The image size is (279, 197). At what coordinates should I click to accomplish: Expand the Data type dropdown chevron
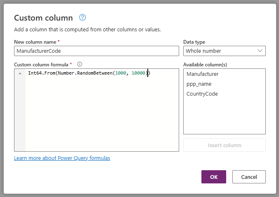[x=260, y=51]
